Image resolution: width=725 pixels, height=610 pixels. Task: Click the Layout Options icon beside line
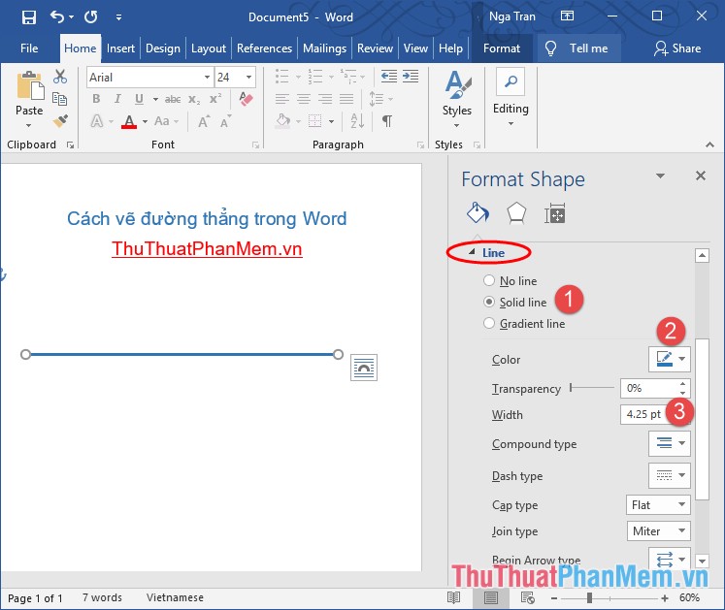click(x=364, y=368)
